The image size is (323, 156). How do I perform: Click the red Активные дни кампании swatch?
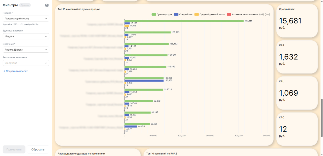(x=229, y=14)
